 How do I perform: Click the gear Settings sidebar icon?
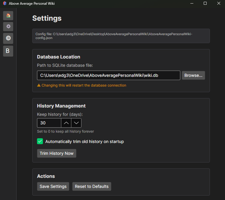8,27
